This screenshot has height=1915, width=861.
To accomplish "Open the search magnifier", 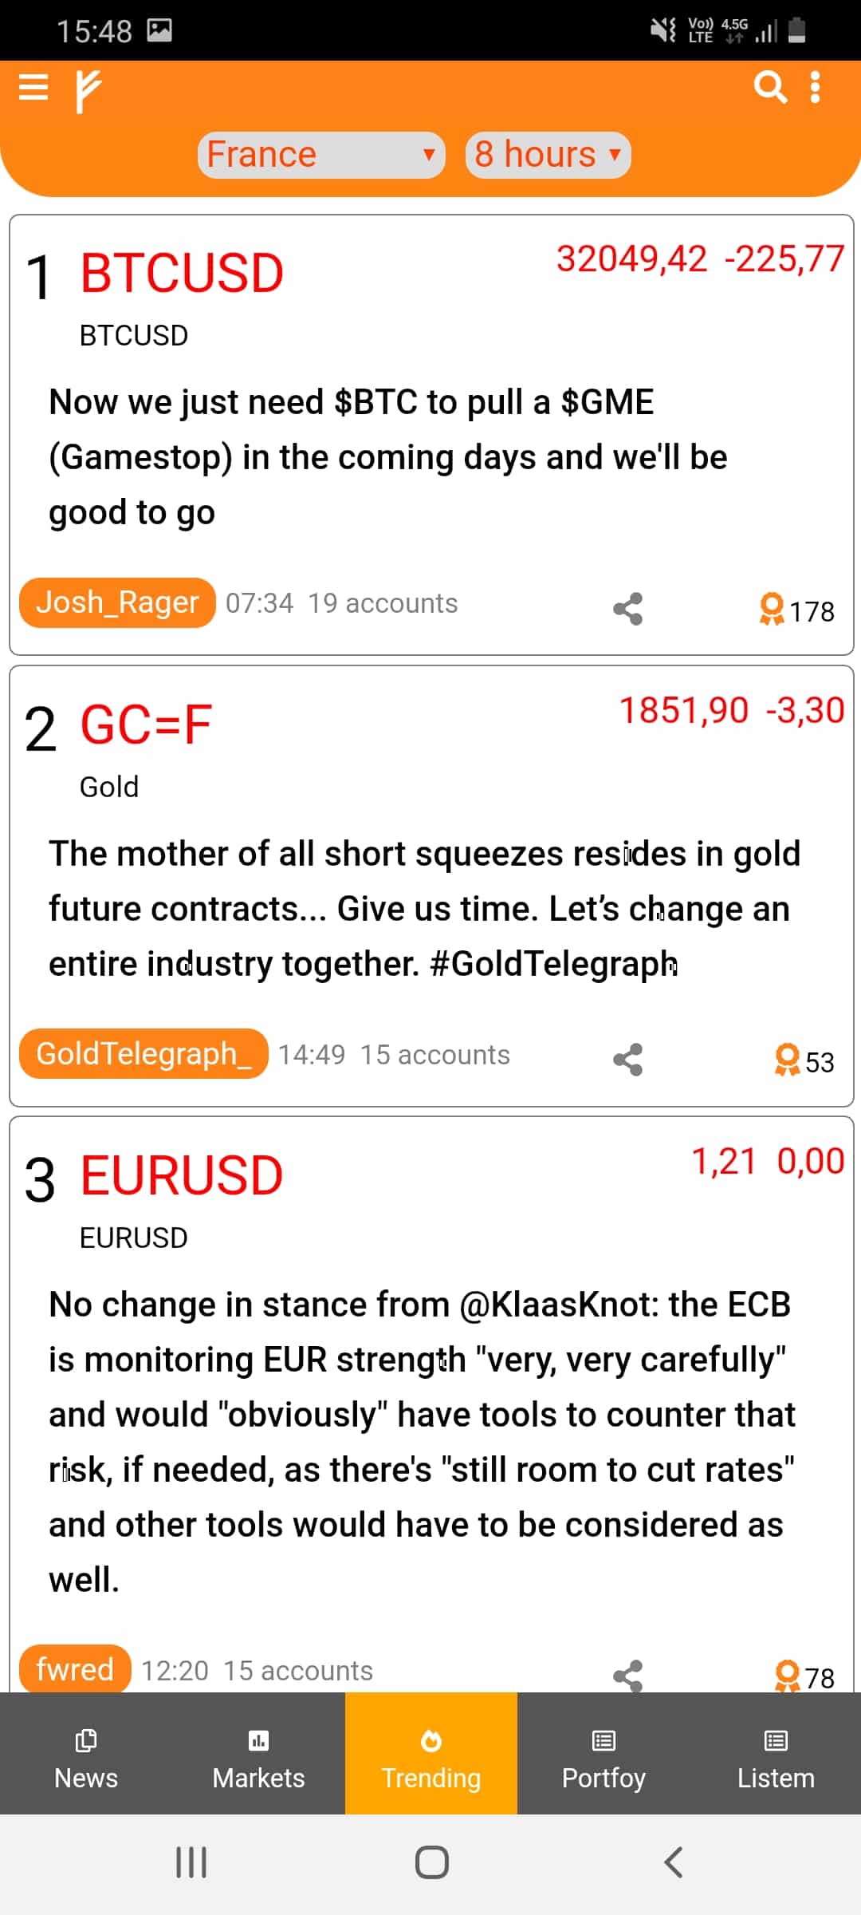I will (770, 87).
